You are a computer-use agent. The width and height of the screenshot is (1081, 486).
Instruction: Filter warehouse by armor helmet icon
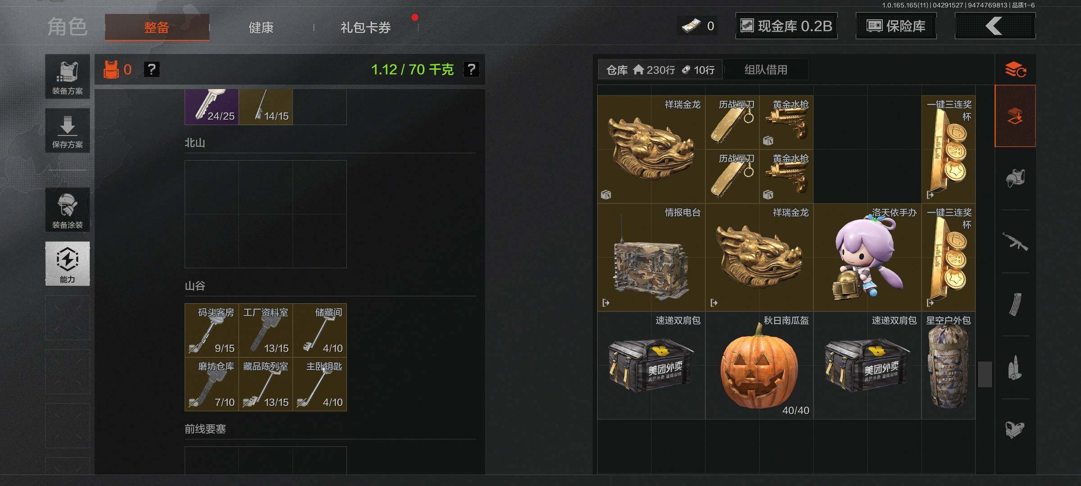pos(1015,179)
